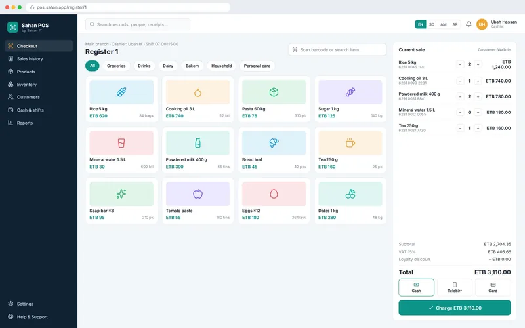This screenshot has width=525, height=328.
Task: Add Cooking oil 3 L product card
Action: pyautogui.click(x=198, y=99)
